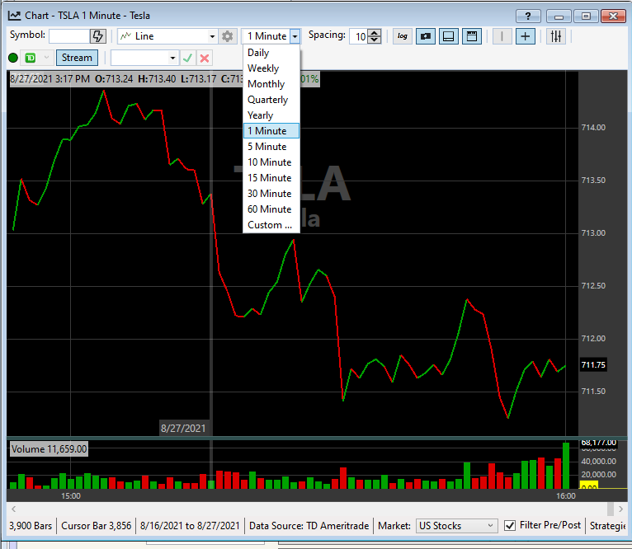The height and width of the screenshot is (549, 632).
Task: Expand the Line chart style dropdown
Action: 212,36
